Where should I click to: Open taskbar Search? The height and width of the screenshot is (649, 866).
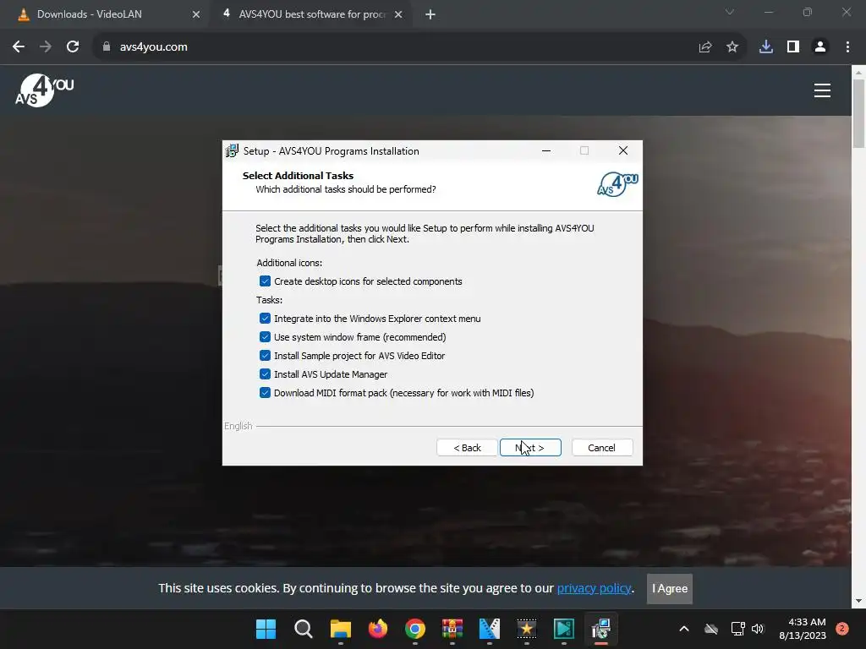pos(304,629)
